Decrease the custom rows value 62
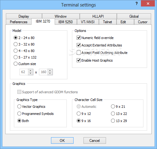This screenshot has width=157, height=149. click(x=31, y=73)
